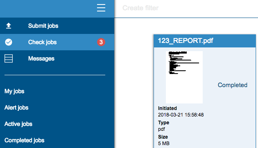Show Active jobs filter
Viewport: 258px width, 148px height.
point(18,124)
